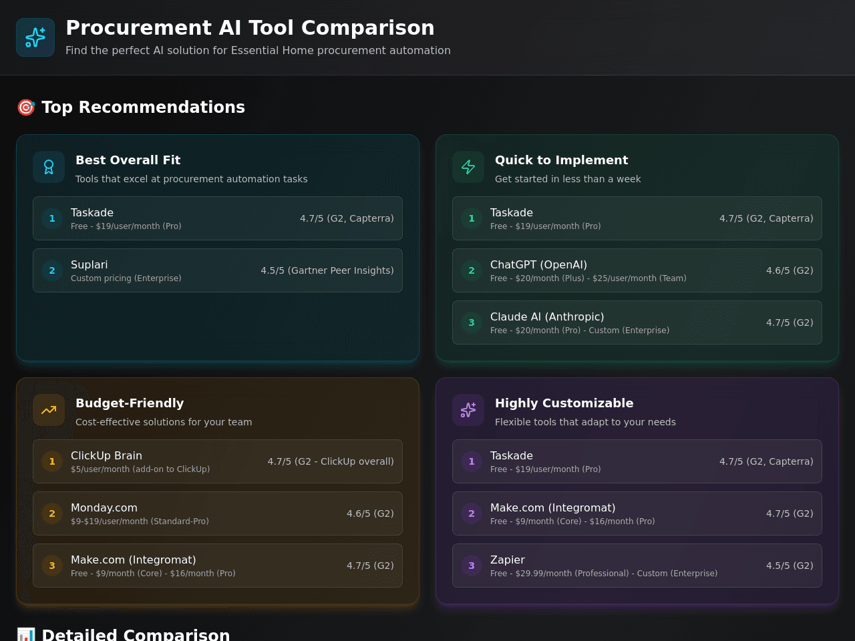Click Monday.com's 4.6/5 (G2) rating
Image resolution: width=855 pixels, height=641 pixels.
coord(370,513)
